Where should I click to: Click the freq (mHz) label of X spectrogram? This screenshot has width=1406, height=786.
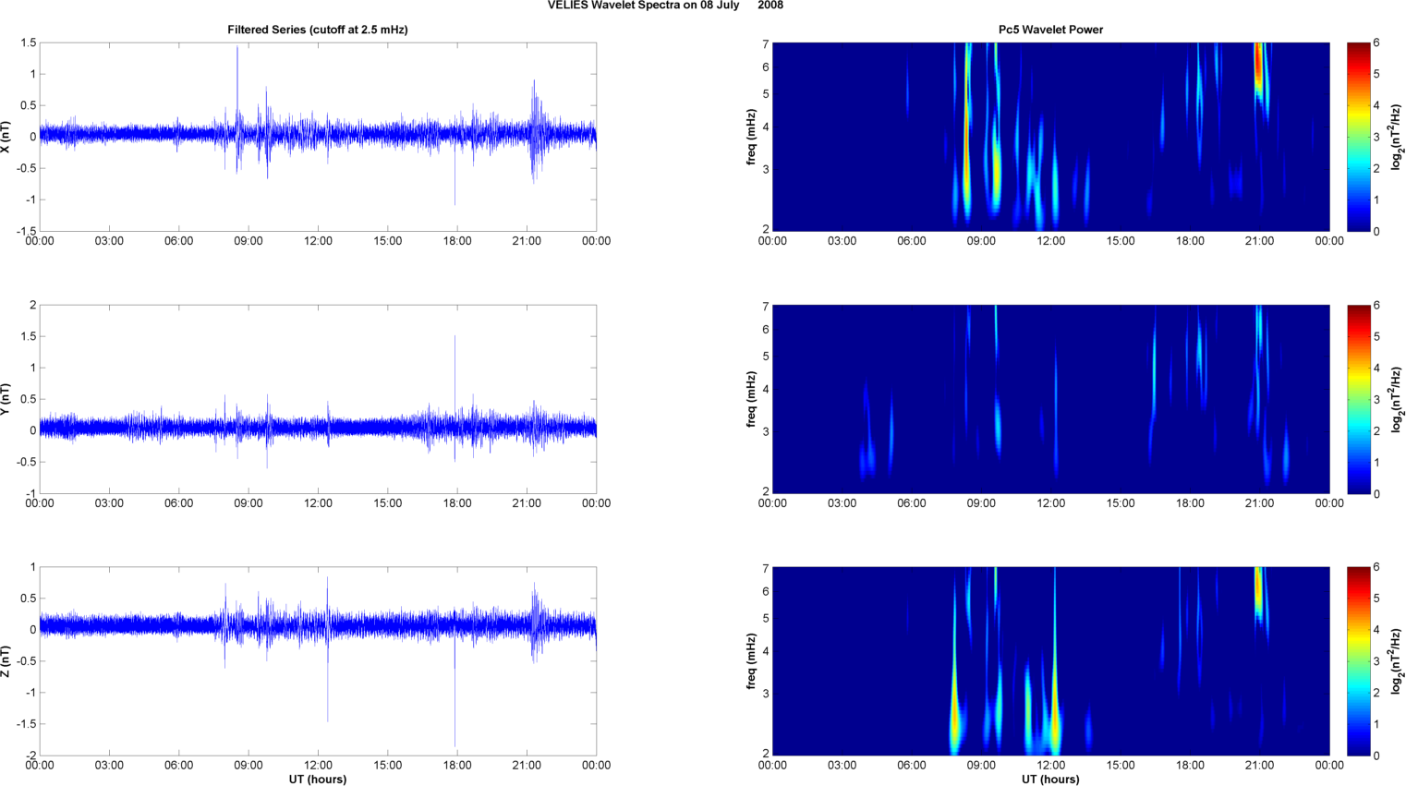(x=752, y=137)
